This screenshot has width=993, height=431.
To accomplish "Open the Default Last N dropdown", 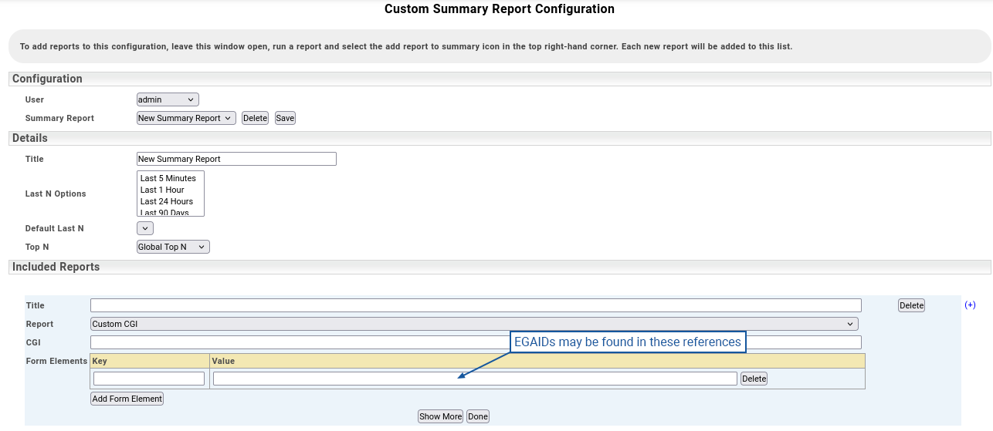I will pos(145,228).
